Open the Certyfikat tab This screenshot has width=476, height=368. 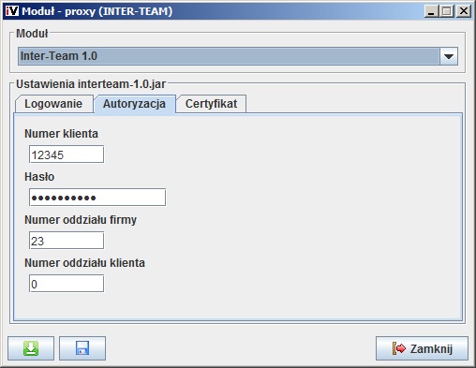[x=212, y=104]
